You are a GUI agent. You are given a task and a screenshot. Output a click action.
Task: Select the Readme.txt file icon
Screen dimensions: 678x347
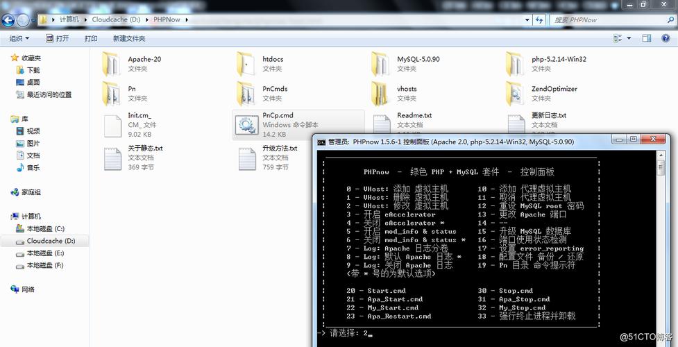(382, 124)
